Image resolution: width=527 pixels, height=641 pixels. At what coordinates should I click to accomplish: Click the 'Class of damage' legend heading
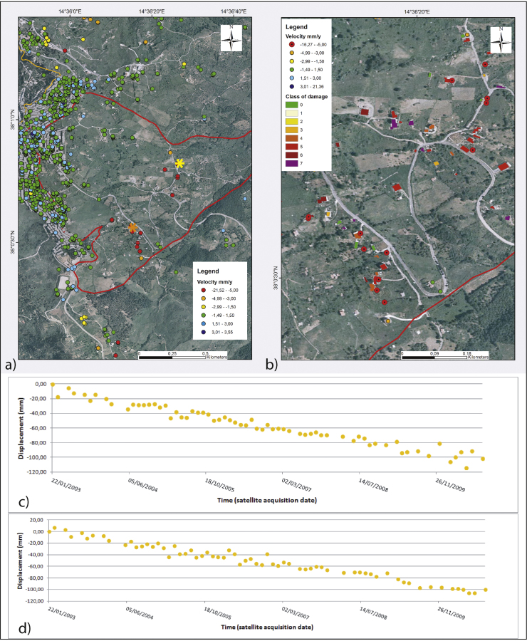click(306, 96)
